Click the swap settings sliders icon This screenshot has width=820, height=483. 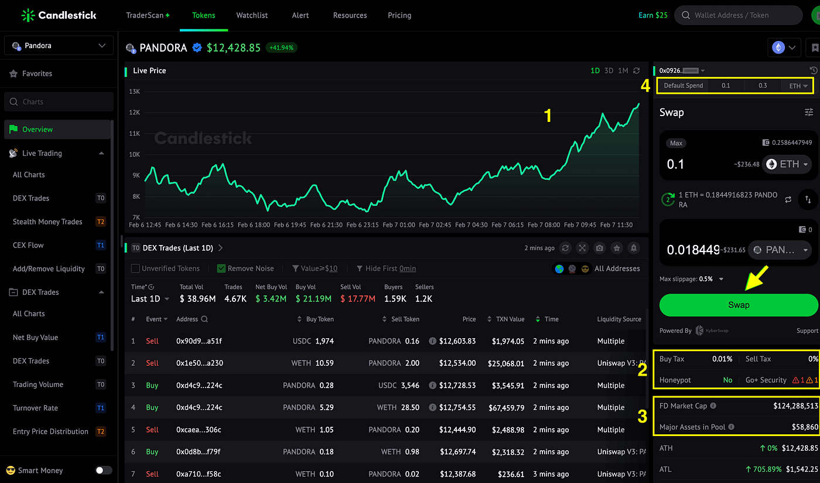click(x=809, y=112)
